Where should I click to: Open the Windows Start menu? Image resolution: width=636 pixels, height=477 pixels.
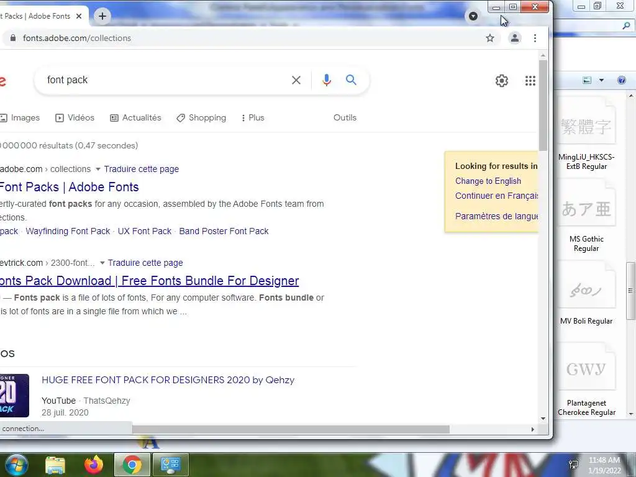tap(16, 465)
